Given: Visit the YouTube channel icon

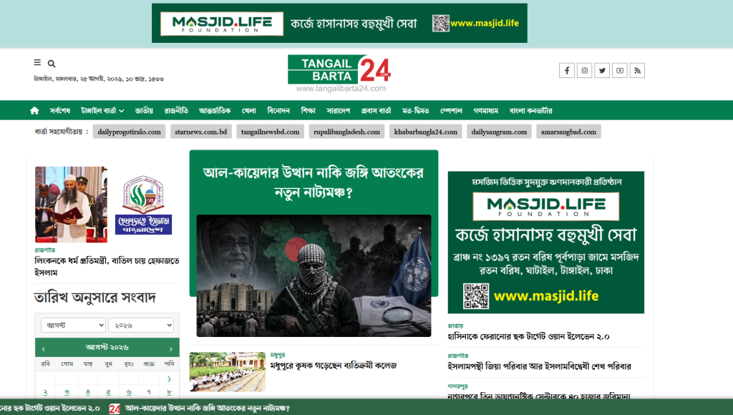Looking at the screenshot, I should 620,71.
